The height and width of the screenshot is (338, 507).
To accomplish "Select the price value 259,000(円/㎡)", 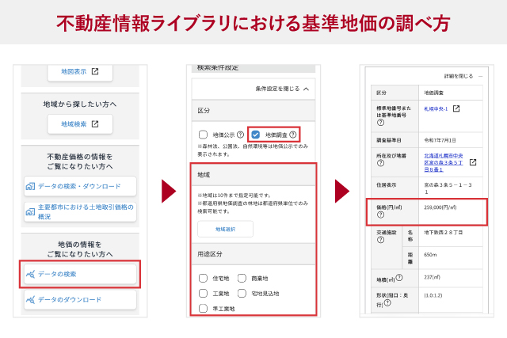I will click(440, 207).
